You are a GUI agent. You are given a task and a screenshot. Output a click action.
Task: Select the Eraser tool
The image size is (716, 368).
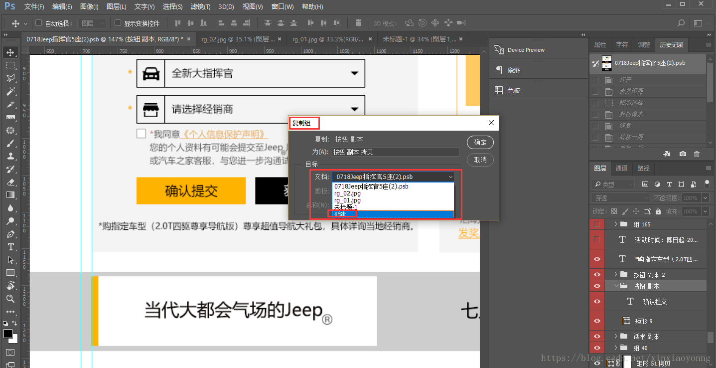coord(10,182)
